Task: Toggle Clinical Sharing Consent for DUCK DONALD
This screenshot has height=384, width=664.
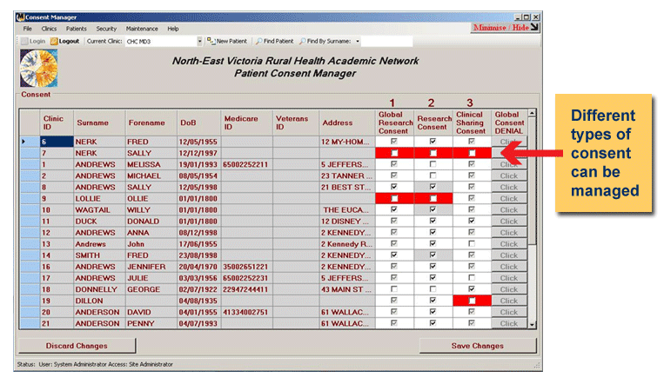Action: (x=472, y=222)
